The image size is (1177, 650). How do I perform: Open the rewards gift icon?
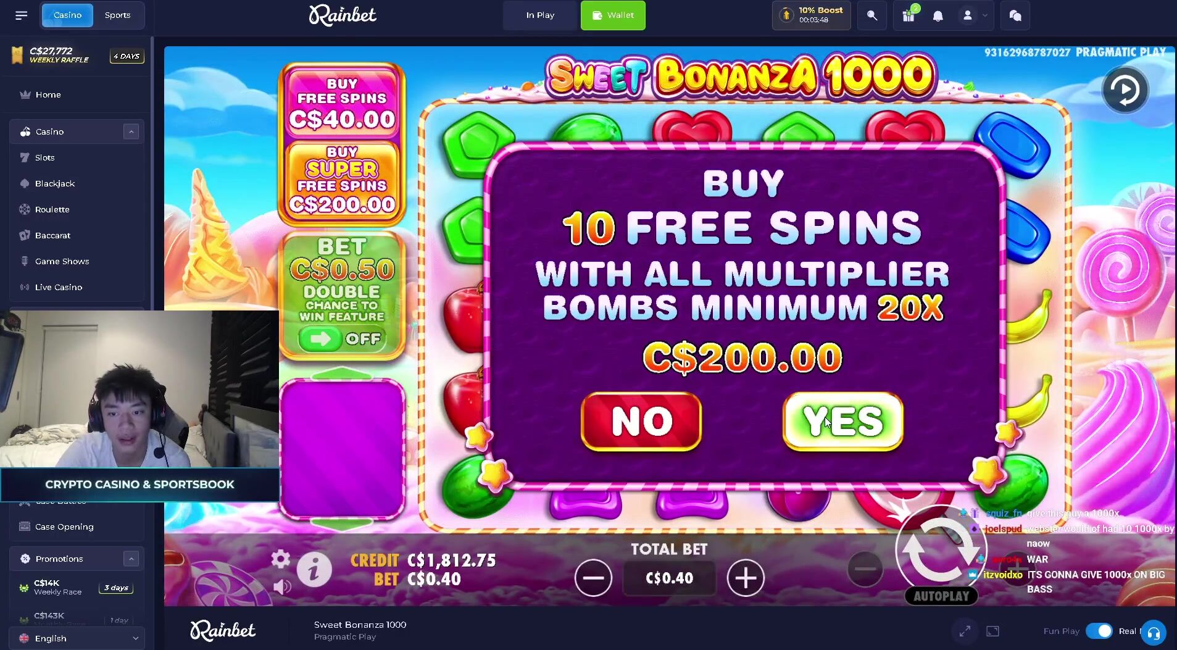pos(909,15)
